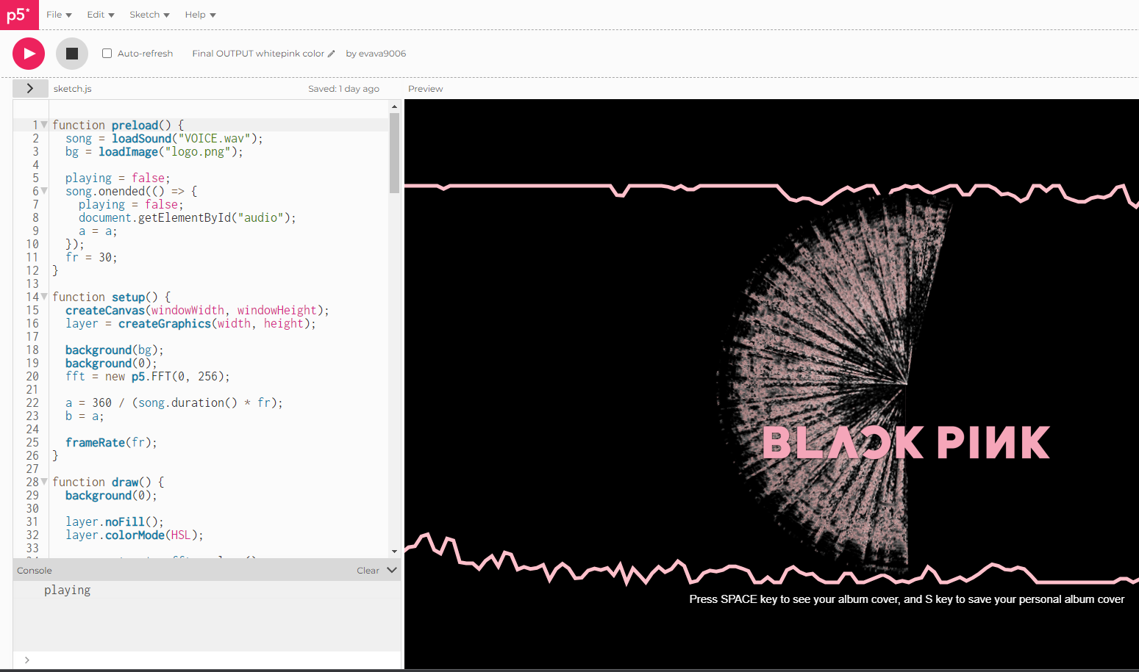Edit the sketch name with the pencil icon

click(331, 54)
